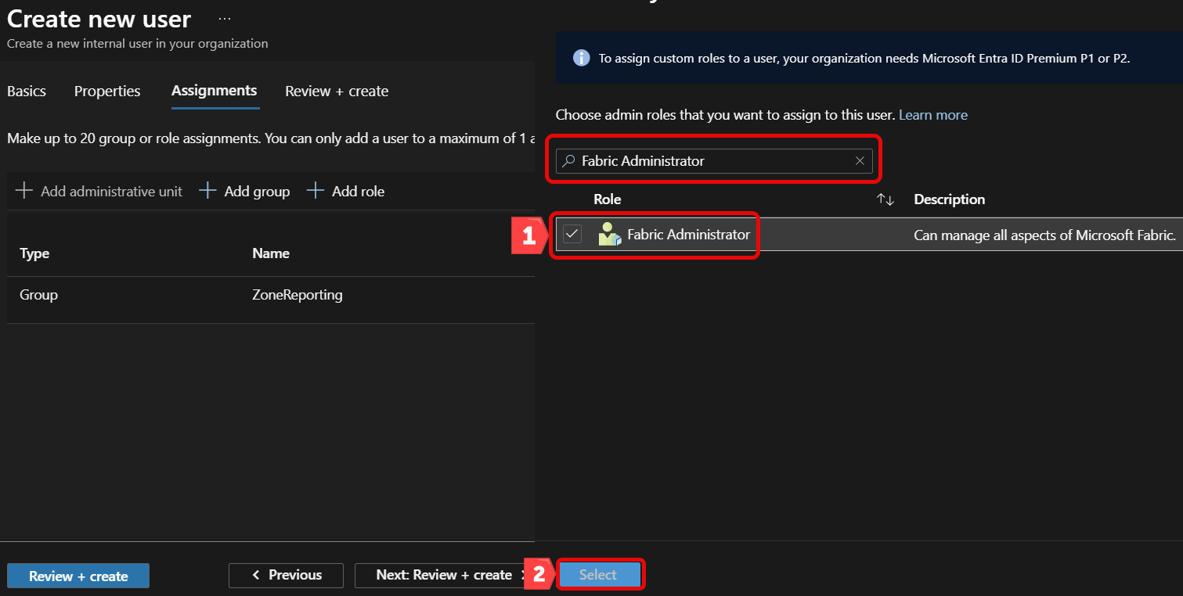Go to the Review + create tab
Image resolution: width=1183 pixels, height=596 pixels.
pos(337,92)
